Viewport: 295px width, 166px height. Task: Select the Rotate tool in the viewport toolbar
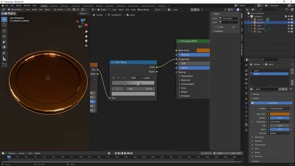pyautogui.click(x=4, y=36)
